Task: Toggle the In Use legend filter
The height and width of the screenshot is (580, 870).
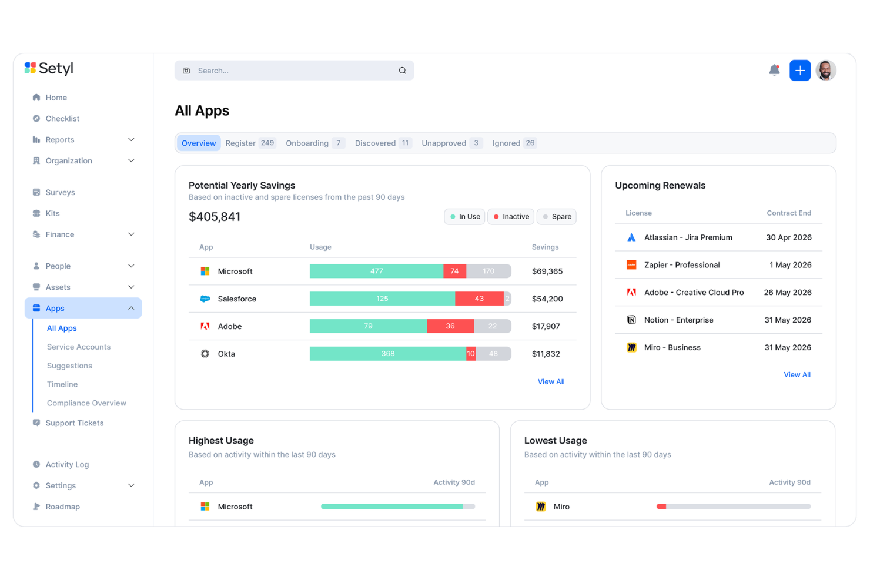Action: click(x=464, y=217)
